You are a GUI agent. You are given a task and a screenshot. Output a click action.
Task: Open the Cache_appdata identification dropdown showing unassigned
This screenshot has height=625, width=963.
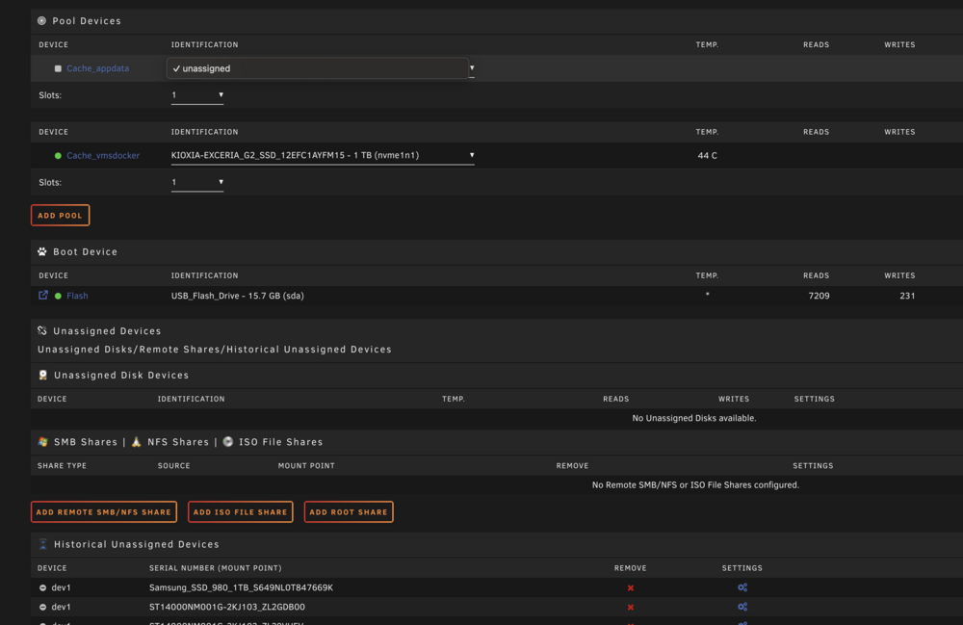tap(320, 68)
